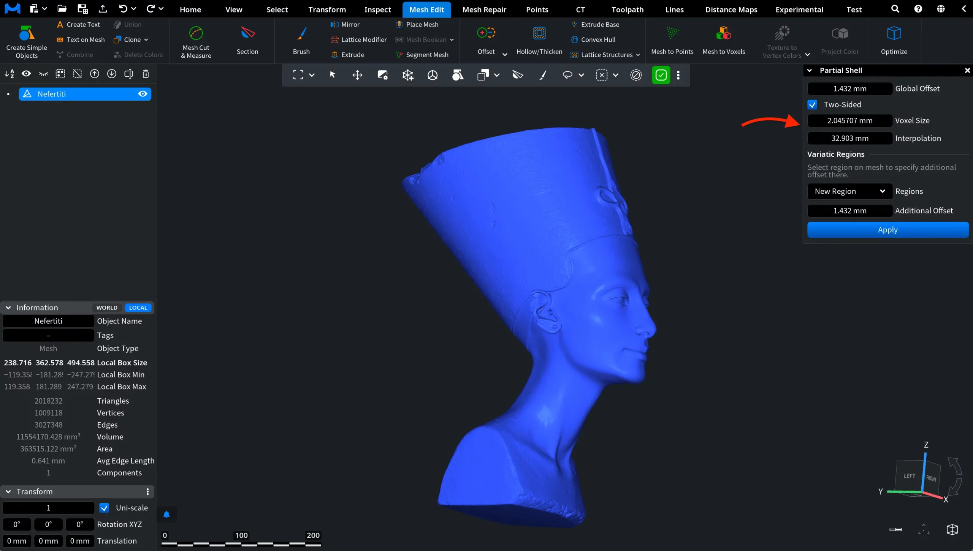Edit the Additional Offset field

850,211
